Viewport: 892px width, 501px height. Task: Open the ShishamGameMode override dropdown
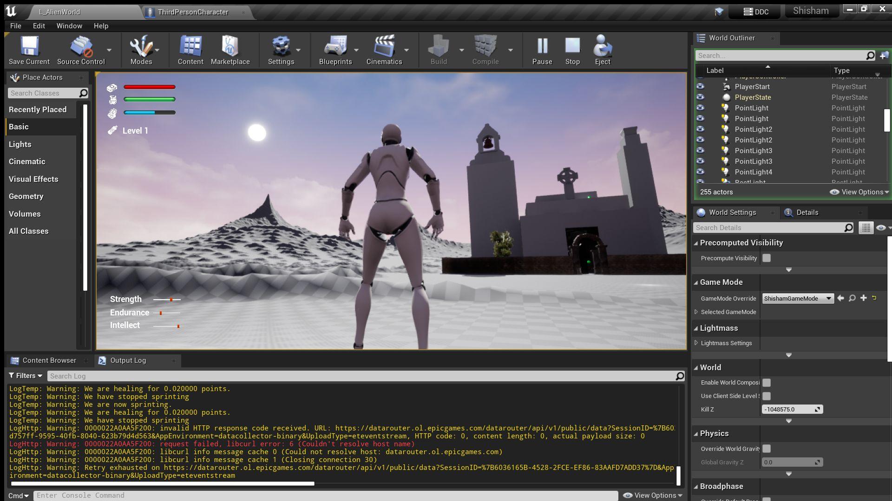798,298
